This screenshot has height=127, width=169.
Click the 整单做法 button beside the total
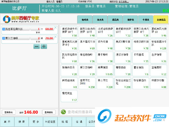(x=8, y=112)
